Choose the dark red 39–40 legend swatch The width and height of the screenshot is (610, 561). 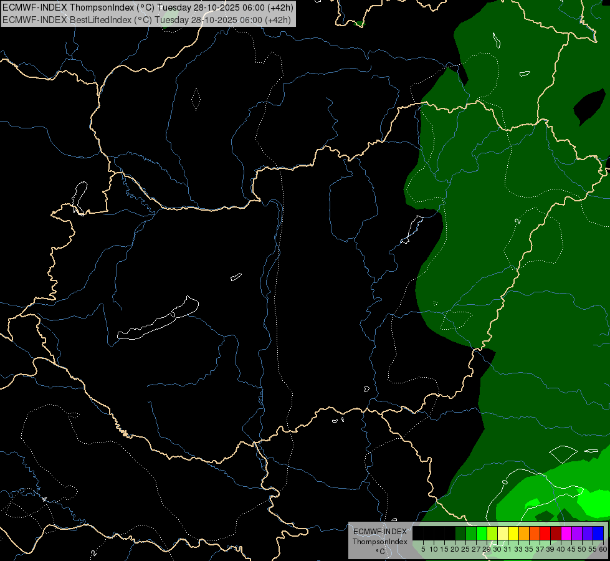556,533
